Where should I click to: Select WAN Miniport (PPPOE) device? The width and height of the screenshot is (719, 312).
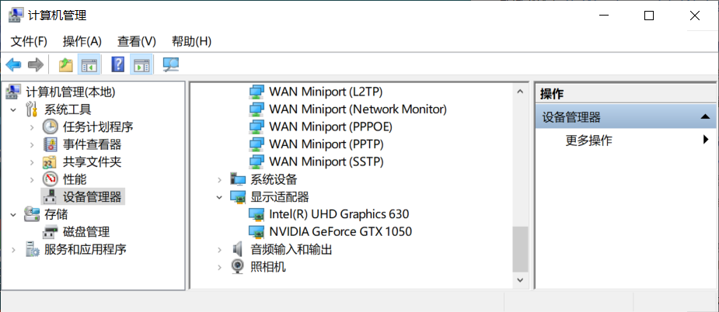pyautogui.click(x=330, y=127)
